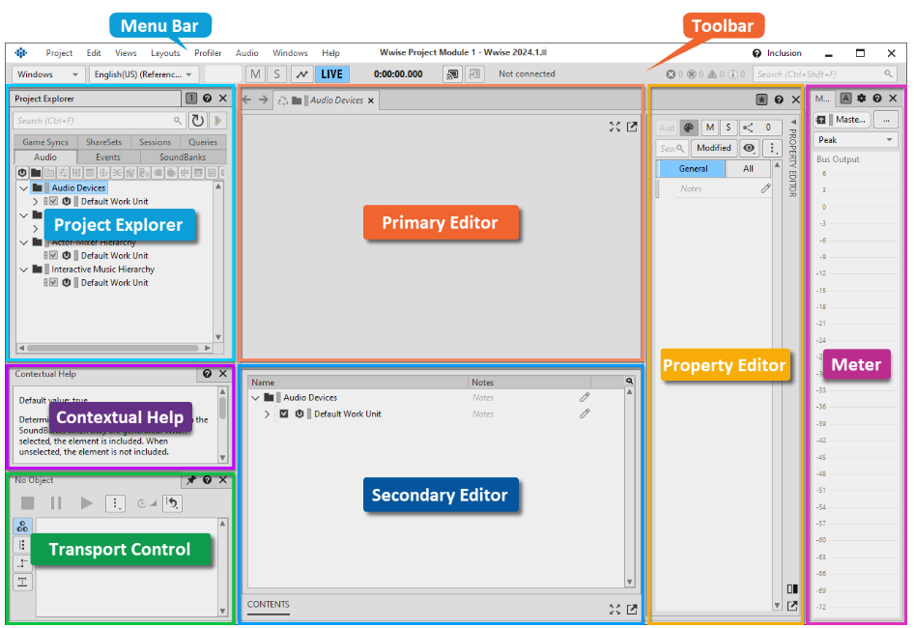Open the Peak meter type dropdown
The image size is (914, 628).
pyautogui.click(x=855, y=140)
